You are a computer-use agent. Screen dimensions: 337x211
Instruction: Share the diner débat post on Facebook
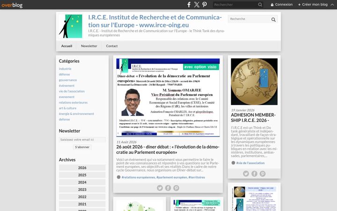(x=168, y=188)
